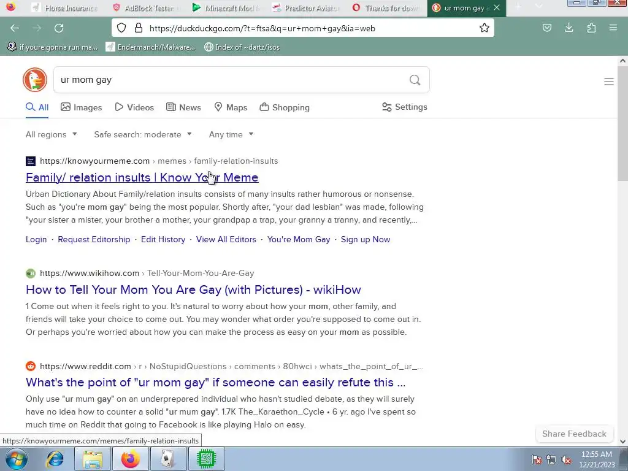Click the DuckDuckGo logo
628x471 pixels.
coord(35,80)
